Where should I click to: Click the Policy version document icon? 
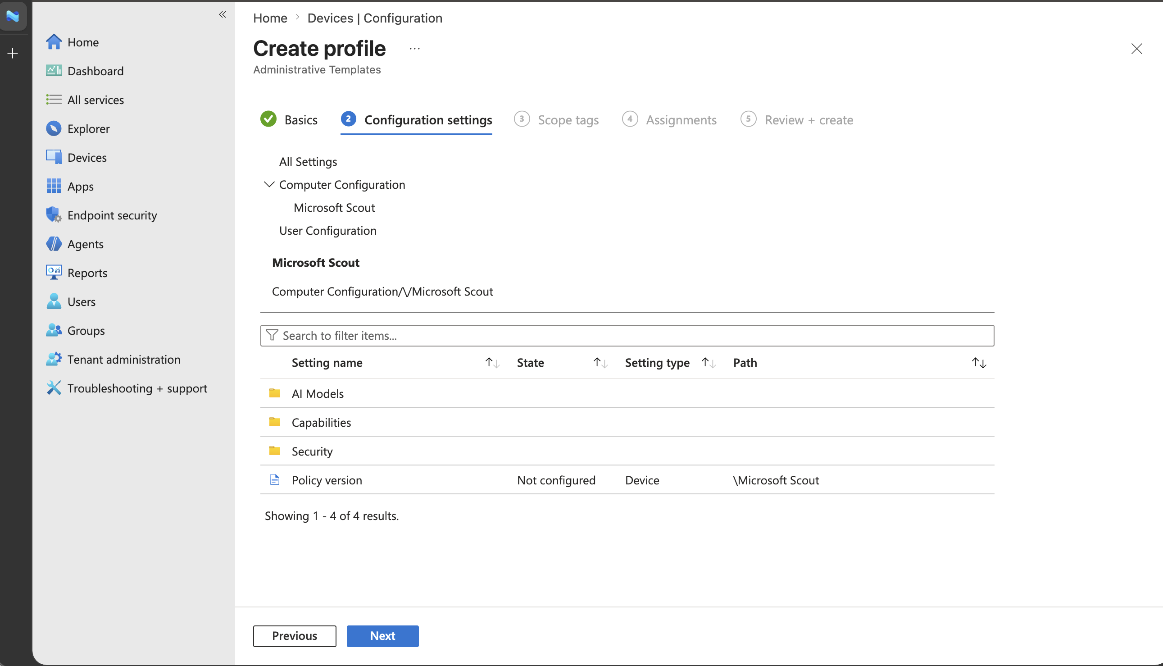coord(274,479)
